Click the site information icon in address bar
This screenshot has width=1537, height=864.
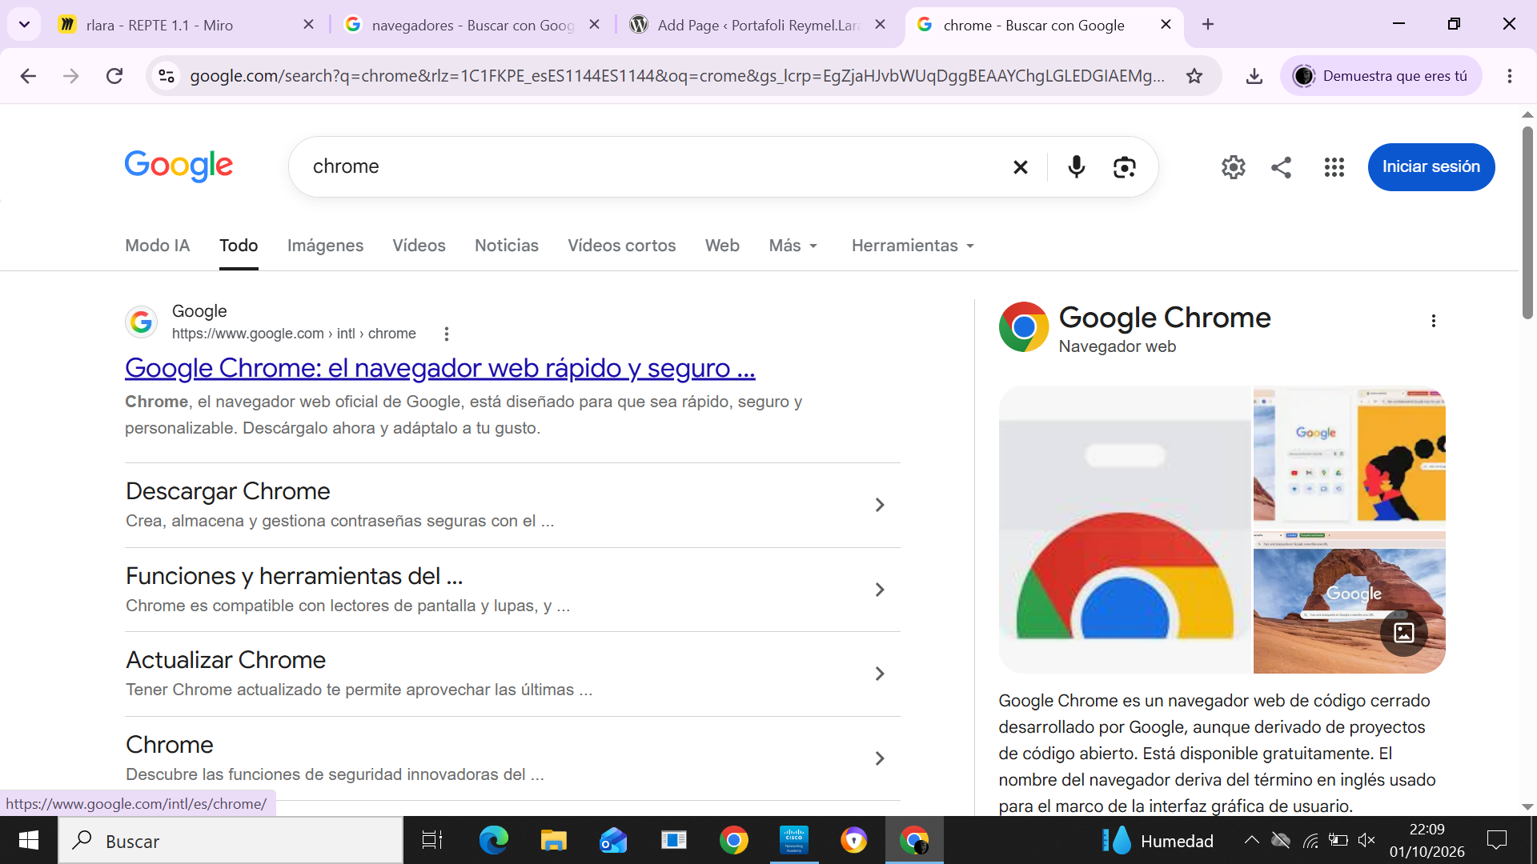(x=167, y=76)
